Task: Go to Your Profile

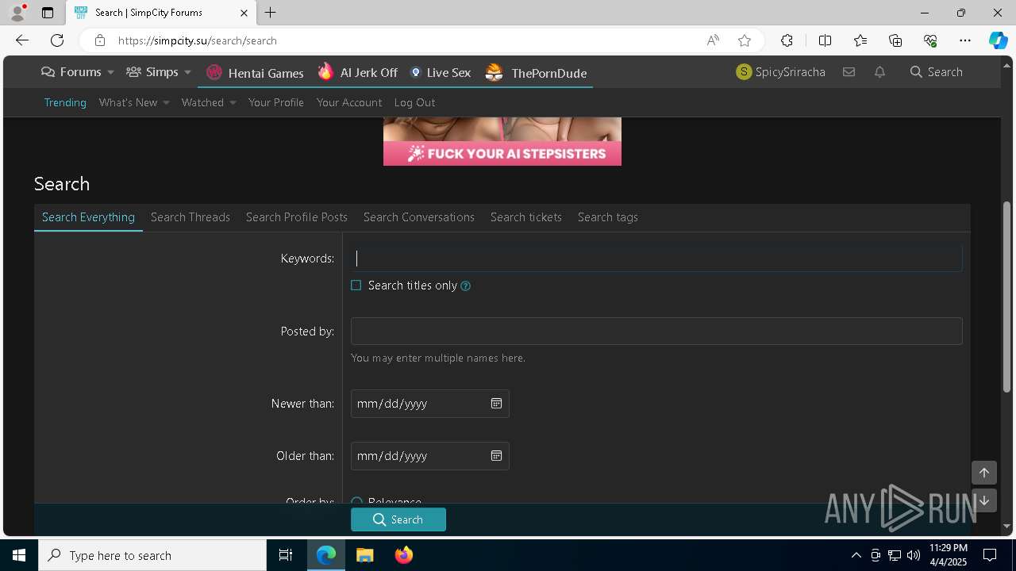Action: point(276,102)
